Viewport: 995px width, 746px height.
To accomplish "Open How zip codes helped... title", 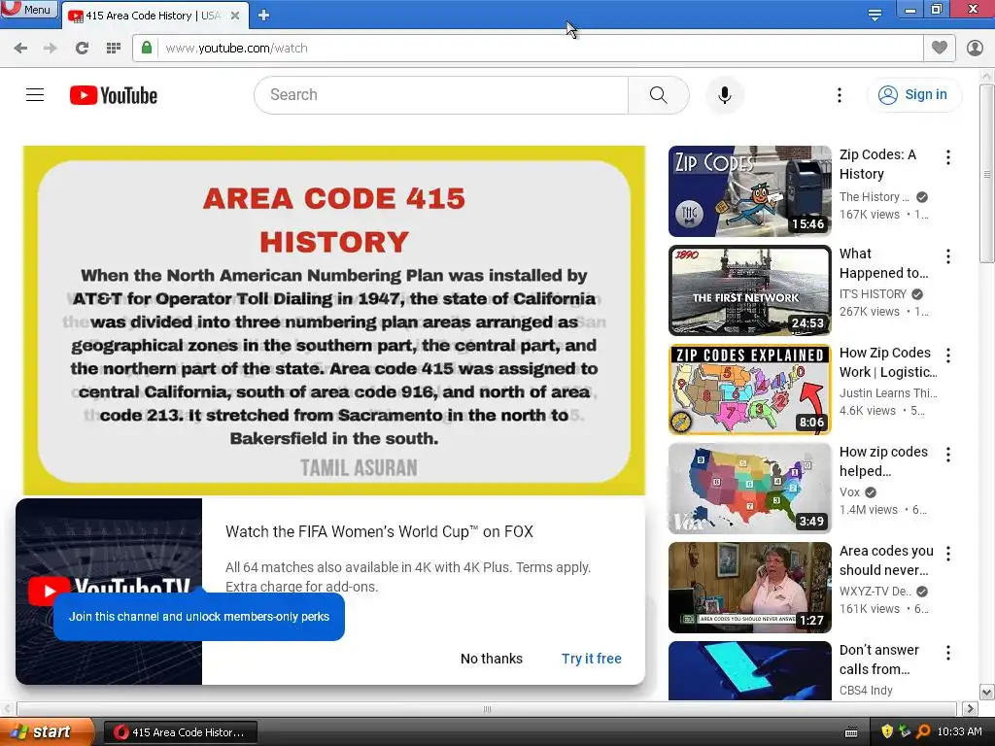I will [883, 461].
